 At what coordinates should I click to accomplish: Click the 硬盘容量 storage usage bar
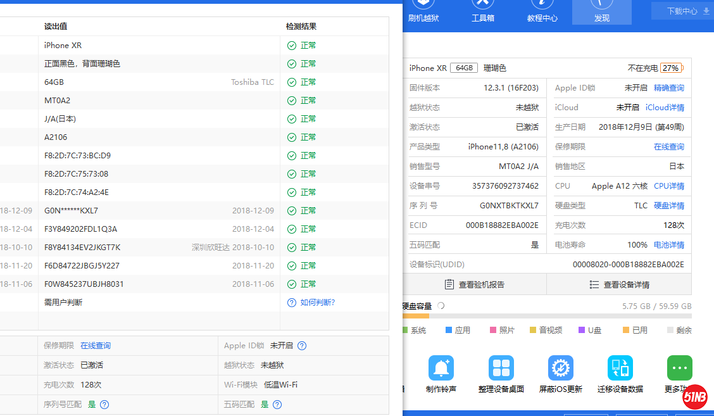(547, 315)
